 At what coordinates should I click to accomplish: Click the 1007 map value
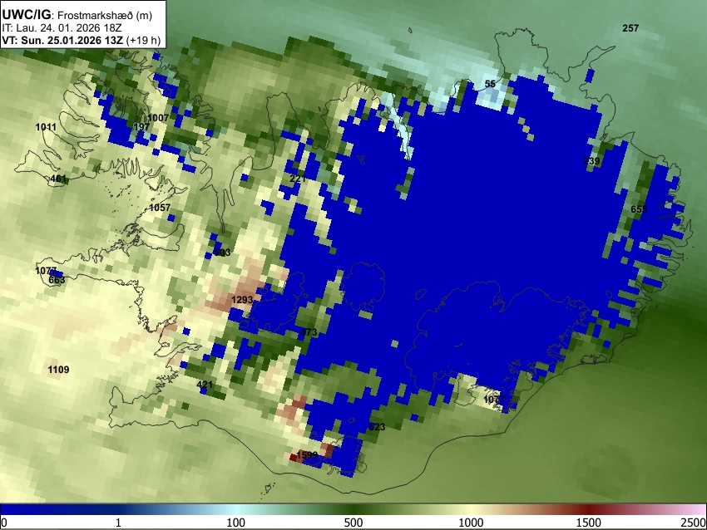(158, 118)
